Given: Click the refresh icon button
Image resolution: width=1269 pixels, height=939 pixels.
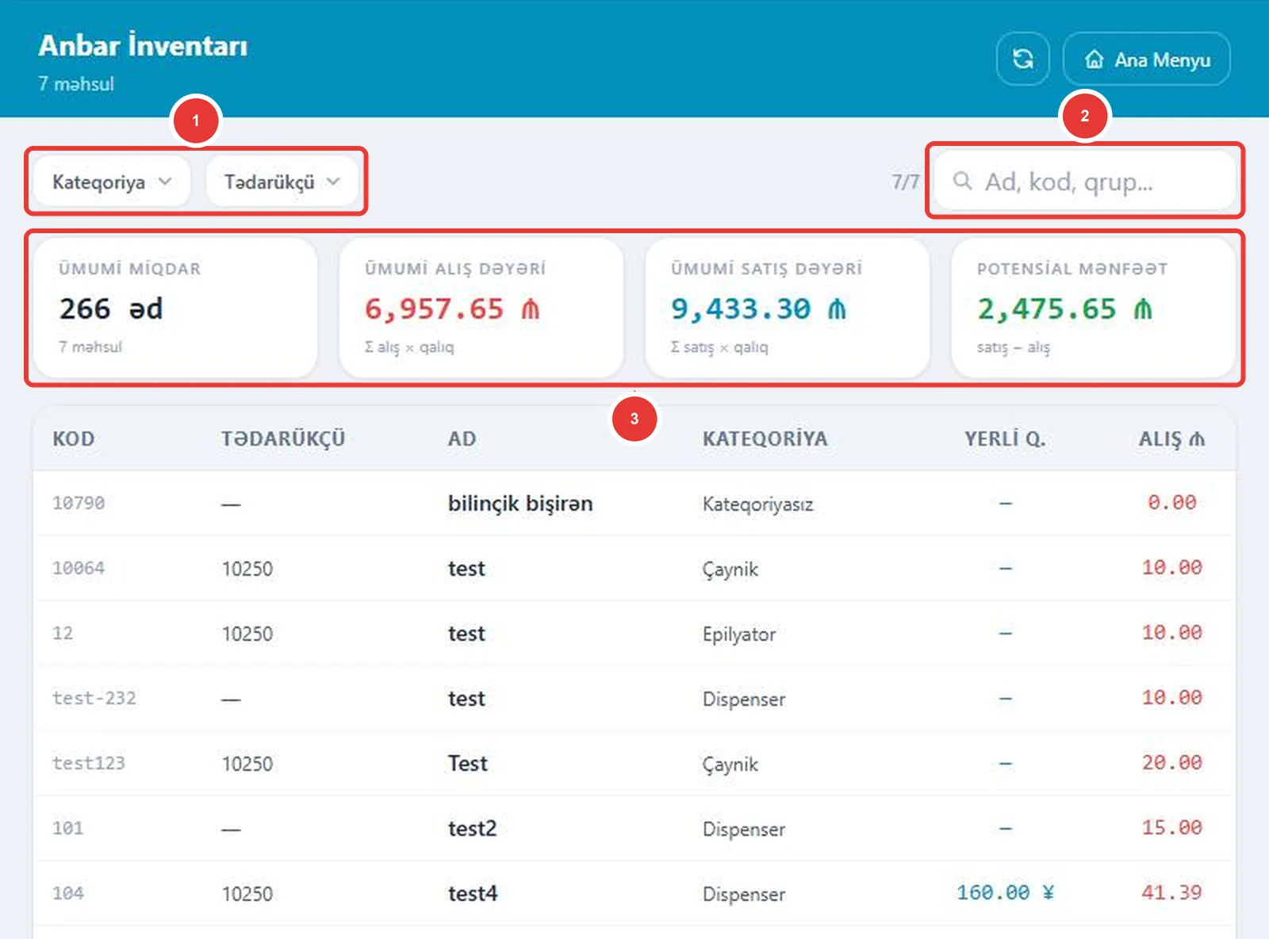Looking at the screenshot, I should pos(1023,59).
